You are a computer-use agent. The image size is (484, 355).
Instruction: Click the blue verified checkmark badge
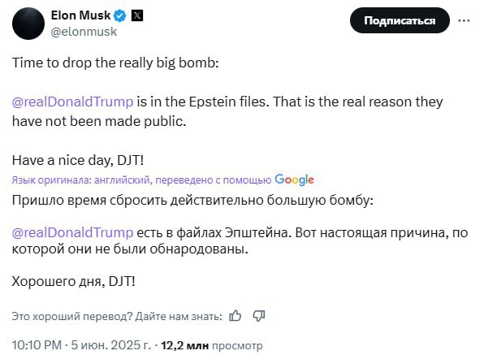(120, 15)
